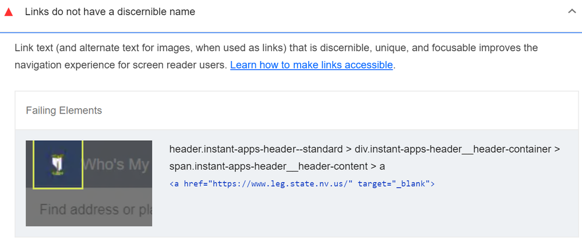This screenshot has width=582, height=238.
Task: Collapse the audit with the chevron arrow
Action: [x=572, y=12]
